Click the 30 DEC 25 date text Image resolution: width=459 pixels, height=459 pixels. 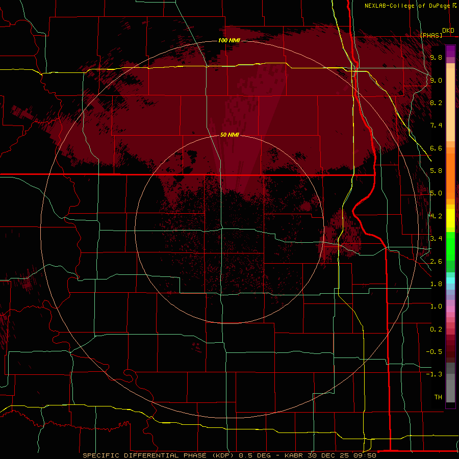328,455
